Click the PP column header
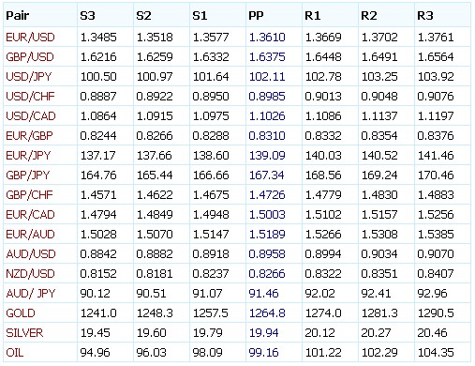 256,16
